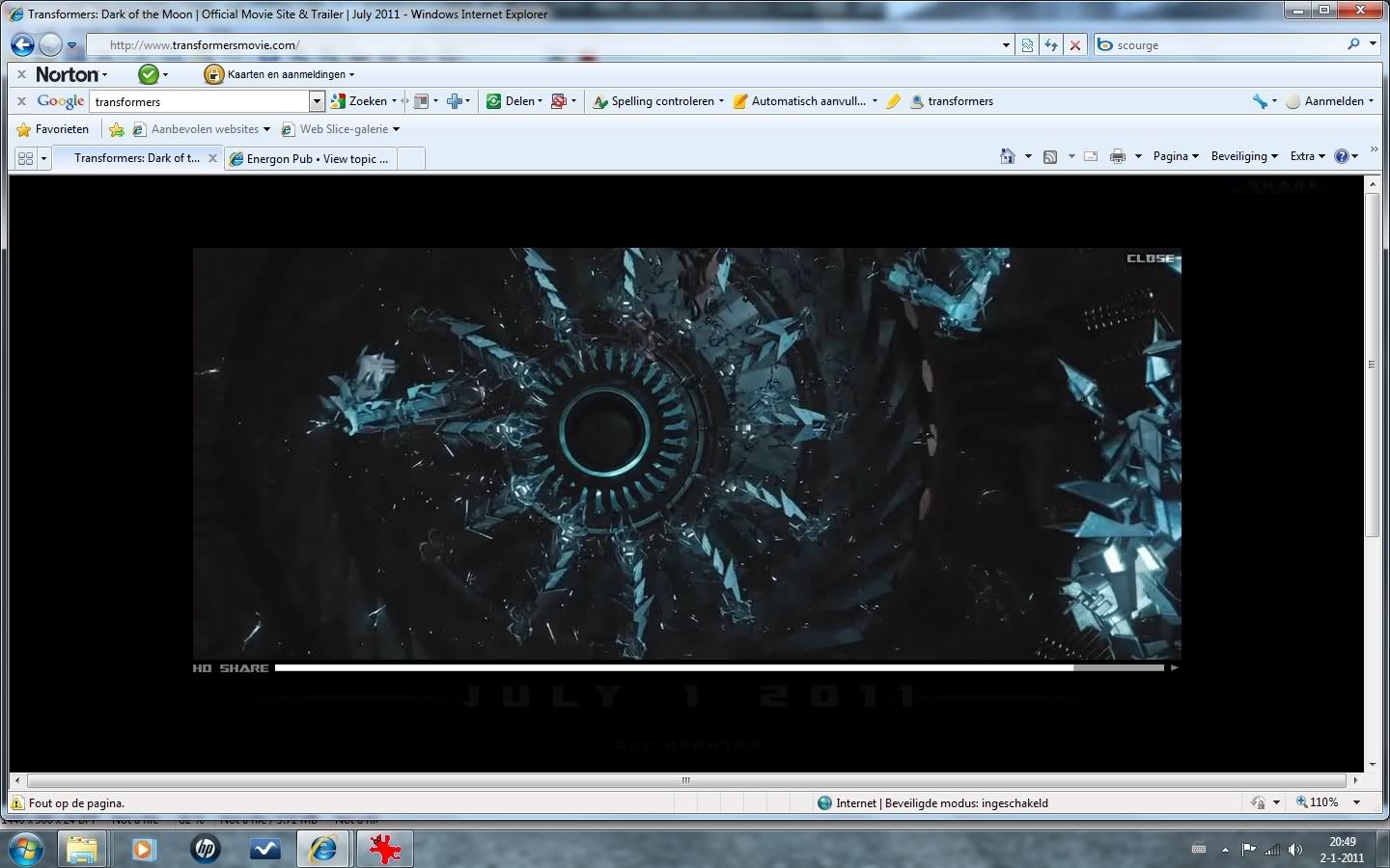Image resolution: width=1390 pixels, height=868 pixels.
Task: Open the Pagina menu
Action: tap(1176, 156)
